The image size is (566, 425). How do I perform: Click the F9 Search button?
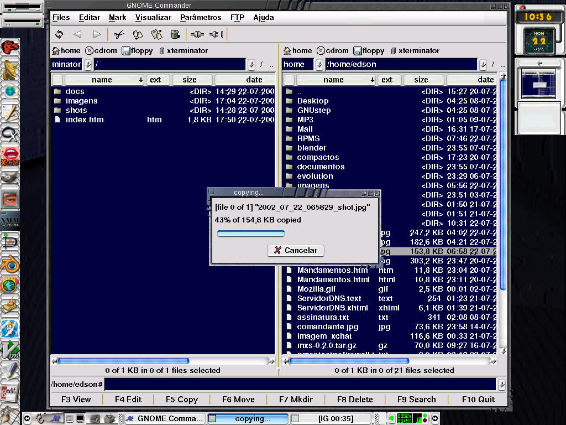(x=417, y=400)
